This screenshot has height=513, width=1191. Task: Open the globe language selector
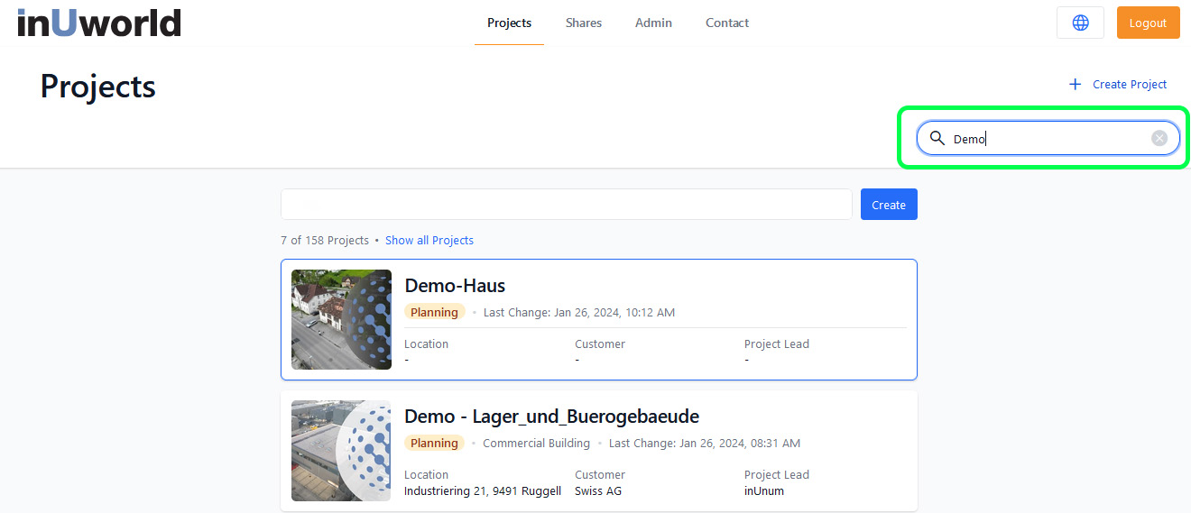tap(1080, 23)
